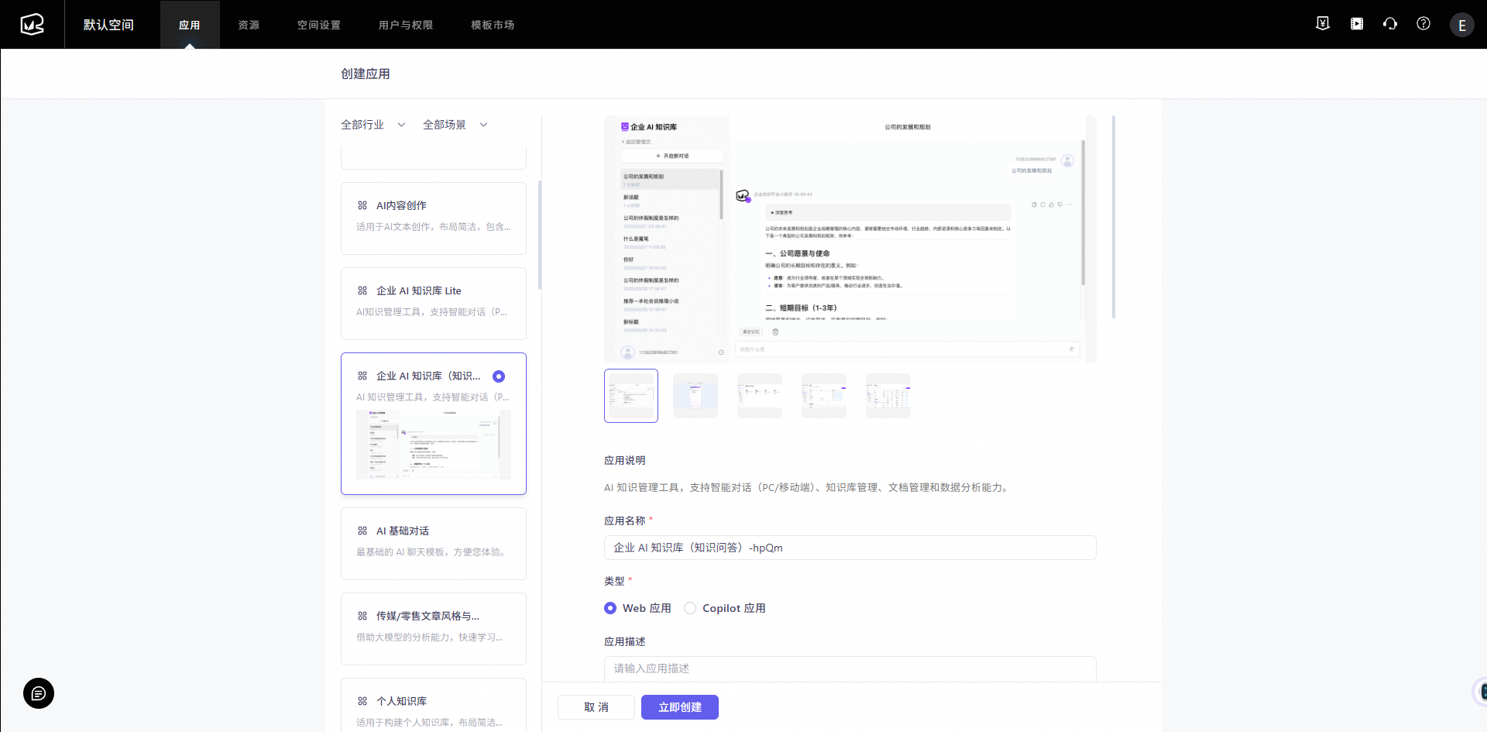Click the 应用说明 heading

point(625,460)
